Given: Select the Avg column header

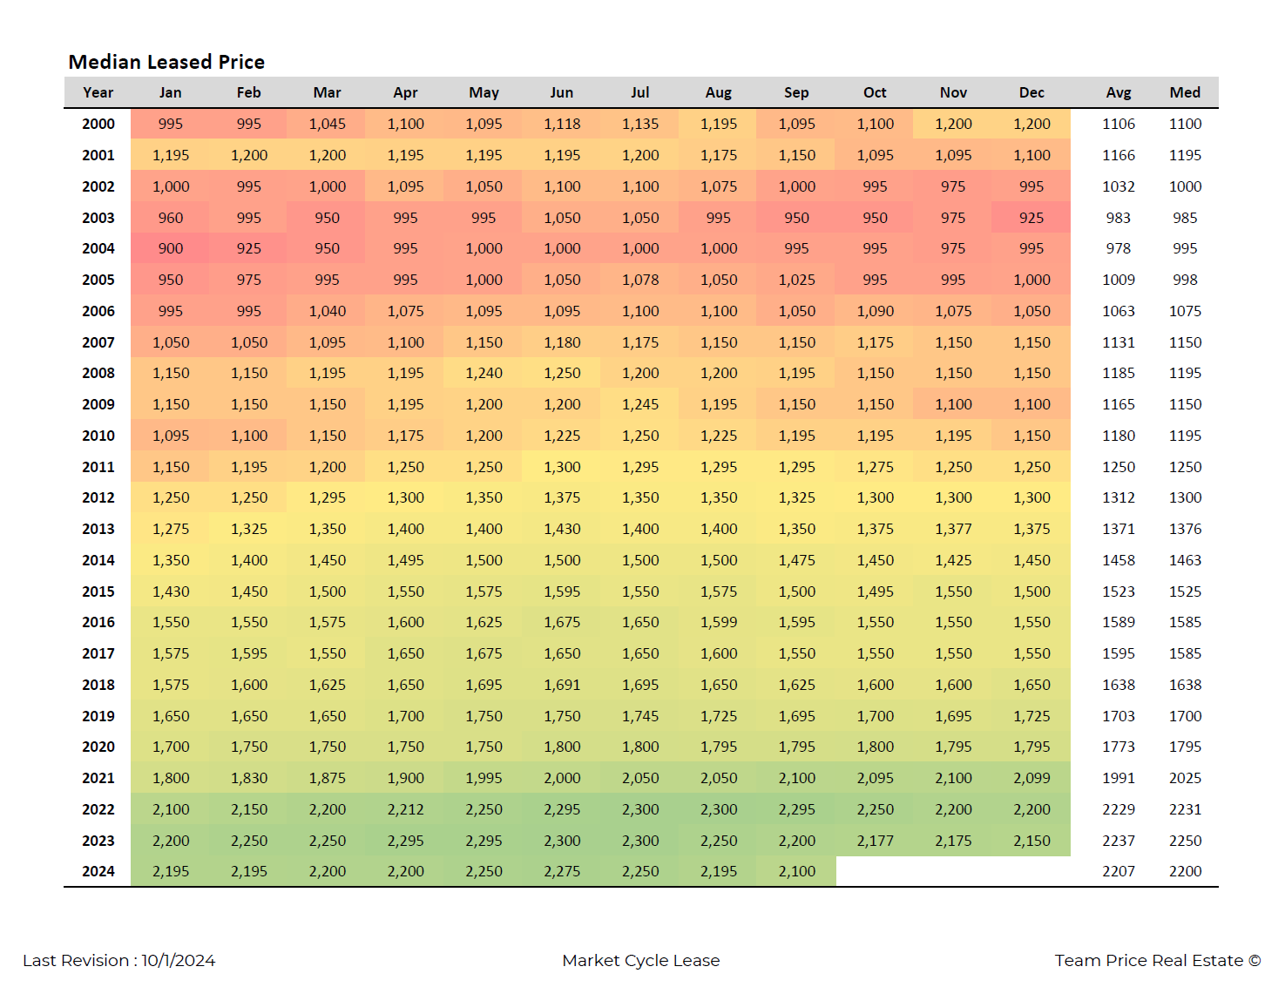Looking at the screenshot, I should point(1118,92).
